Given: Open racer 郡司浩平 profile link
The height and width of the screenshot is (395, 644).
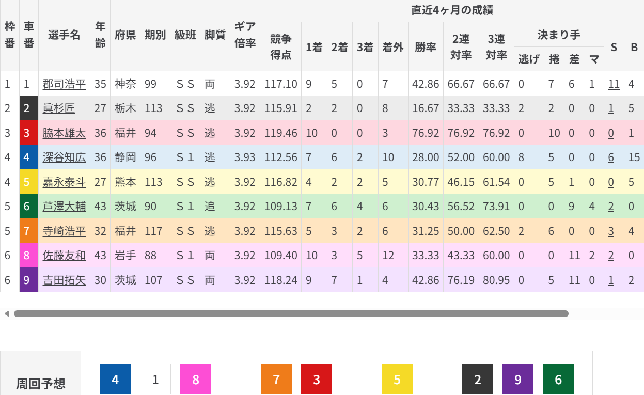Looking at the screenshot, I should 64,84.
